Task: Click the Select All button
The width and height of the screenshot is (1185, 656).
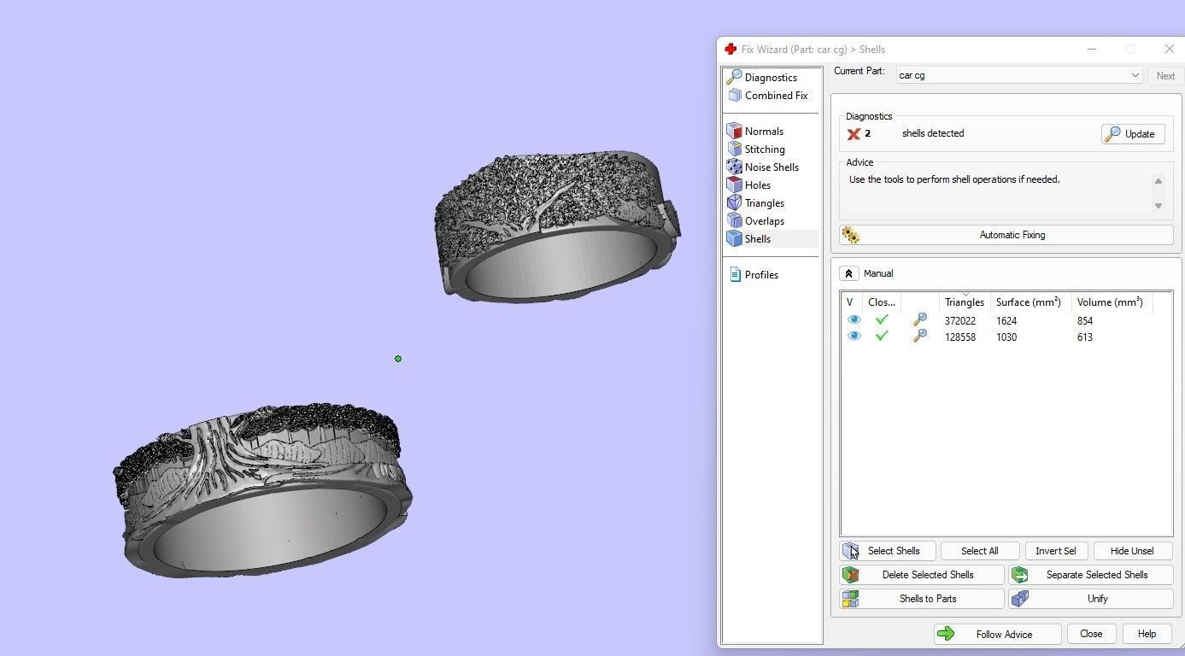Action: pos(979,551)
